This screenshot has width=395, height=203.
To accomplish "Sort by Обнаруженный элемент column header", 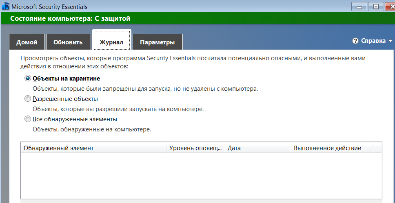I will point(94,148).
